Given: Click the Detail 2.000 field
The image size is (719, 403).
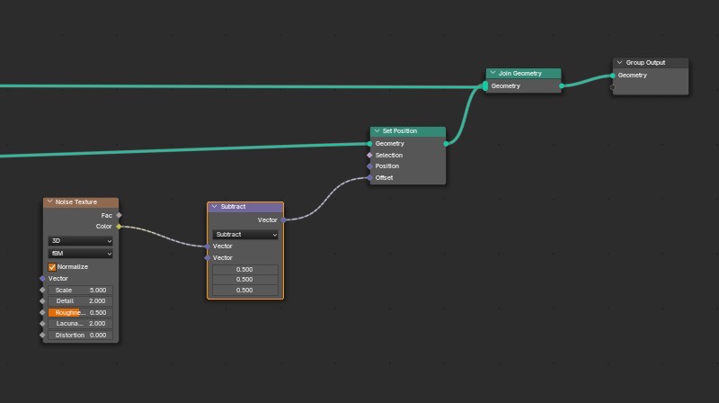Looking at the screenshot, I should (x=80, y=301).
